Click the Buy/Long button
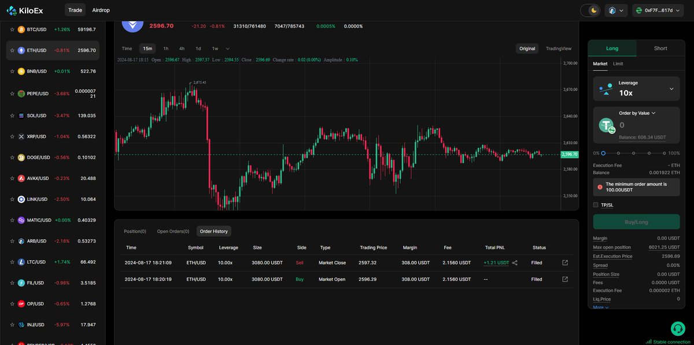The image size is (694, 345). point(636,222)
